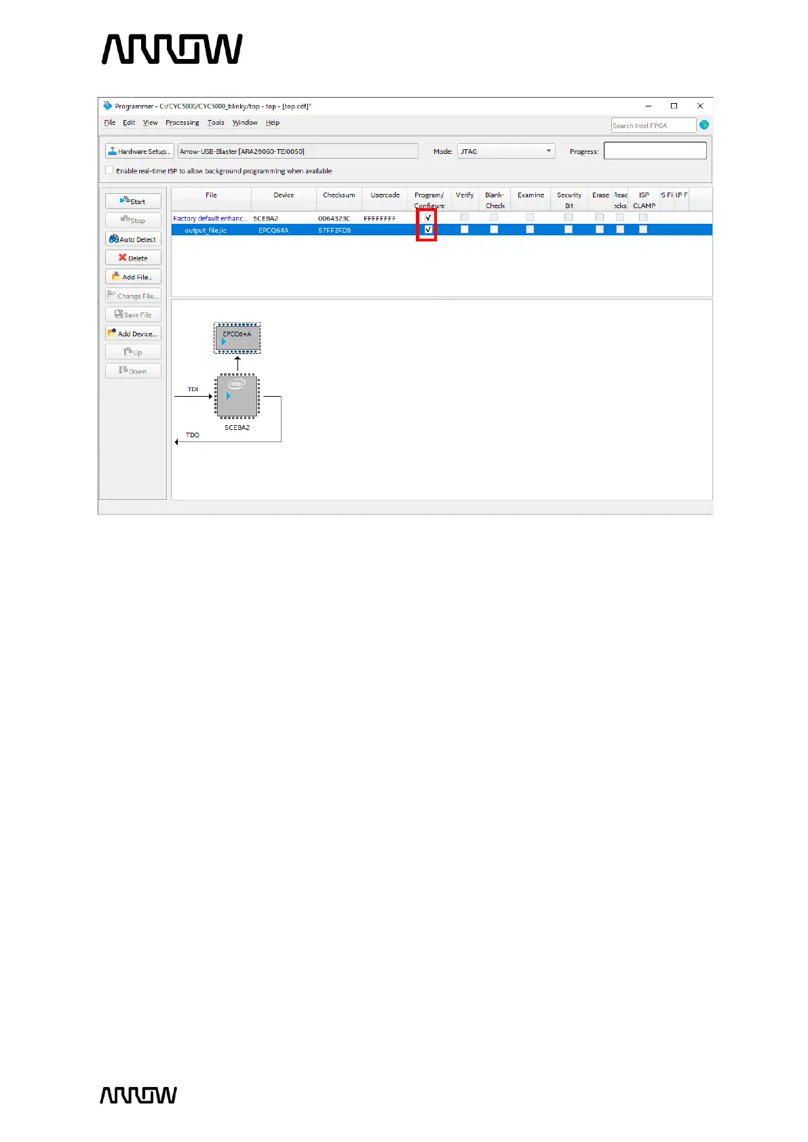The image size is (808, 1142).
Task: Enable real-time ISP checkbox
Action: 109,170
